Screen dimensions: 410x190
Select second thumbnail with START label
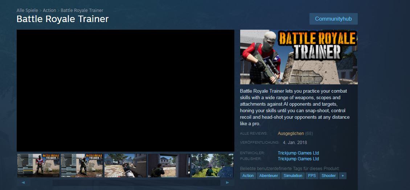(x=82, y=165)
